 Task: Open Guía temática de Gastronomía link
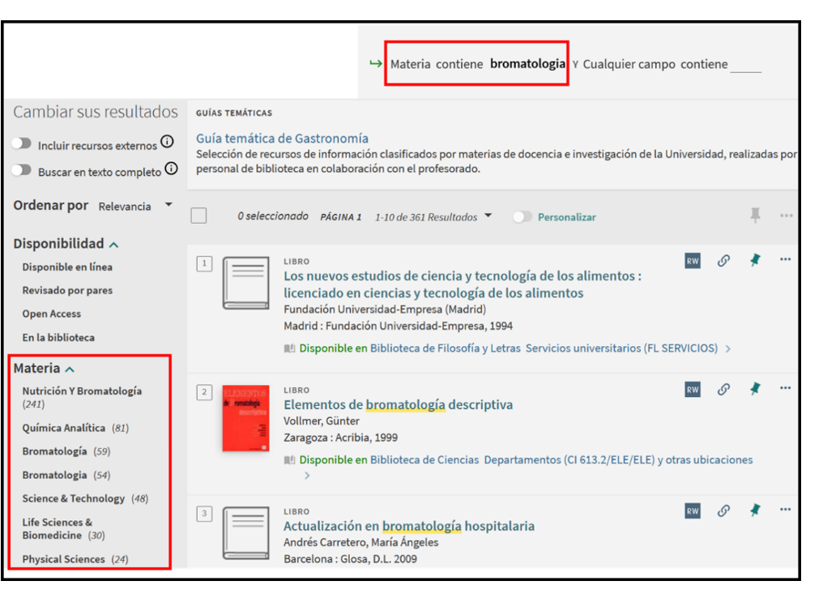(x=282, y=138)
